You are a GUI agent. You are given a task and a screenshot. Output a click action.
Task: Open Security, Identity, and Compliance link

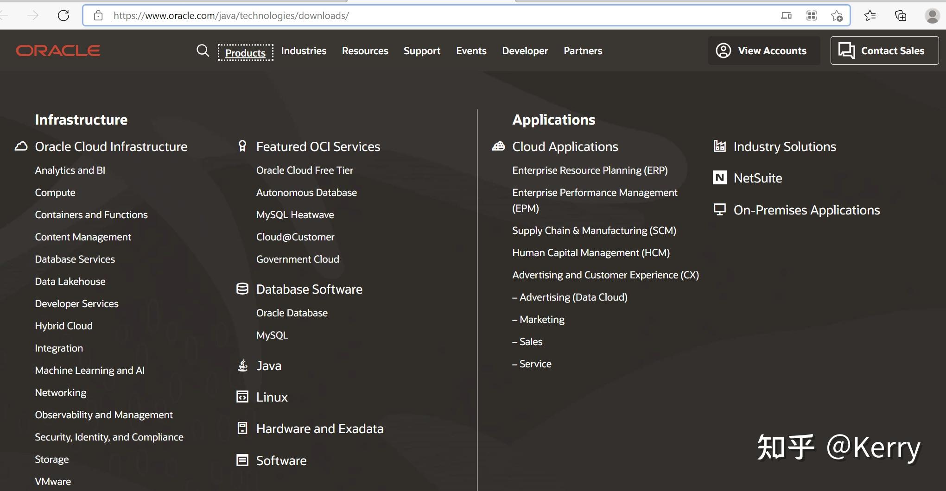point(109,437)
